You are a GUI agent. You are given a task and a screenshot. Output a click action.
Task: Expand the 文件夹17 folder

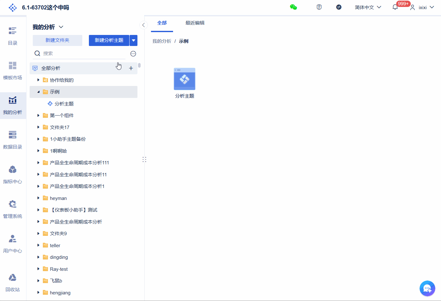pos(38,127)
